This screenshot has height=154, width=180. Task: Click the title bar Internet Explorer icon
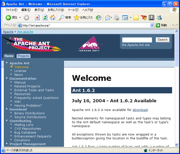tap(3, 4)
